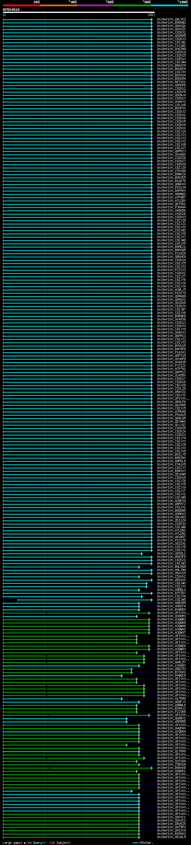Open hit UniRef100_Q9ZWJ4
191x845 pixels.
pyautogui.click(x=171, y=95)
